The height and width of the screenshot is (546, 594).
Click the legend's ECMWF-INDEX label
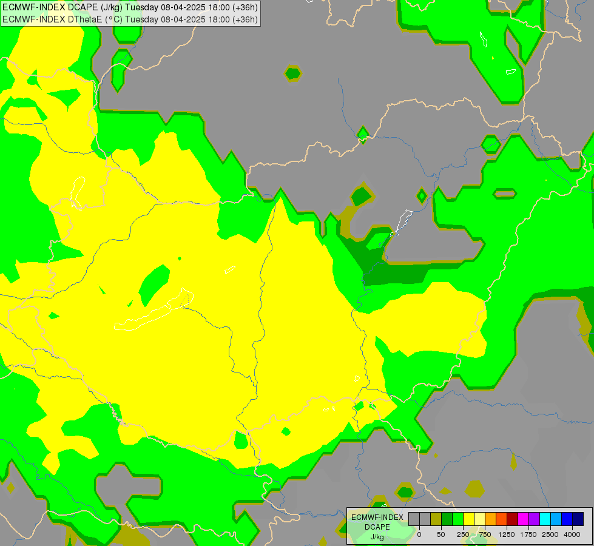coord(377,517)
